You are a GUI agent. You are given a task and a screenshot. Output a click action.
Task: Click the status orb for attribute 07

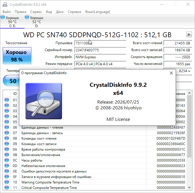coord(7,133)
